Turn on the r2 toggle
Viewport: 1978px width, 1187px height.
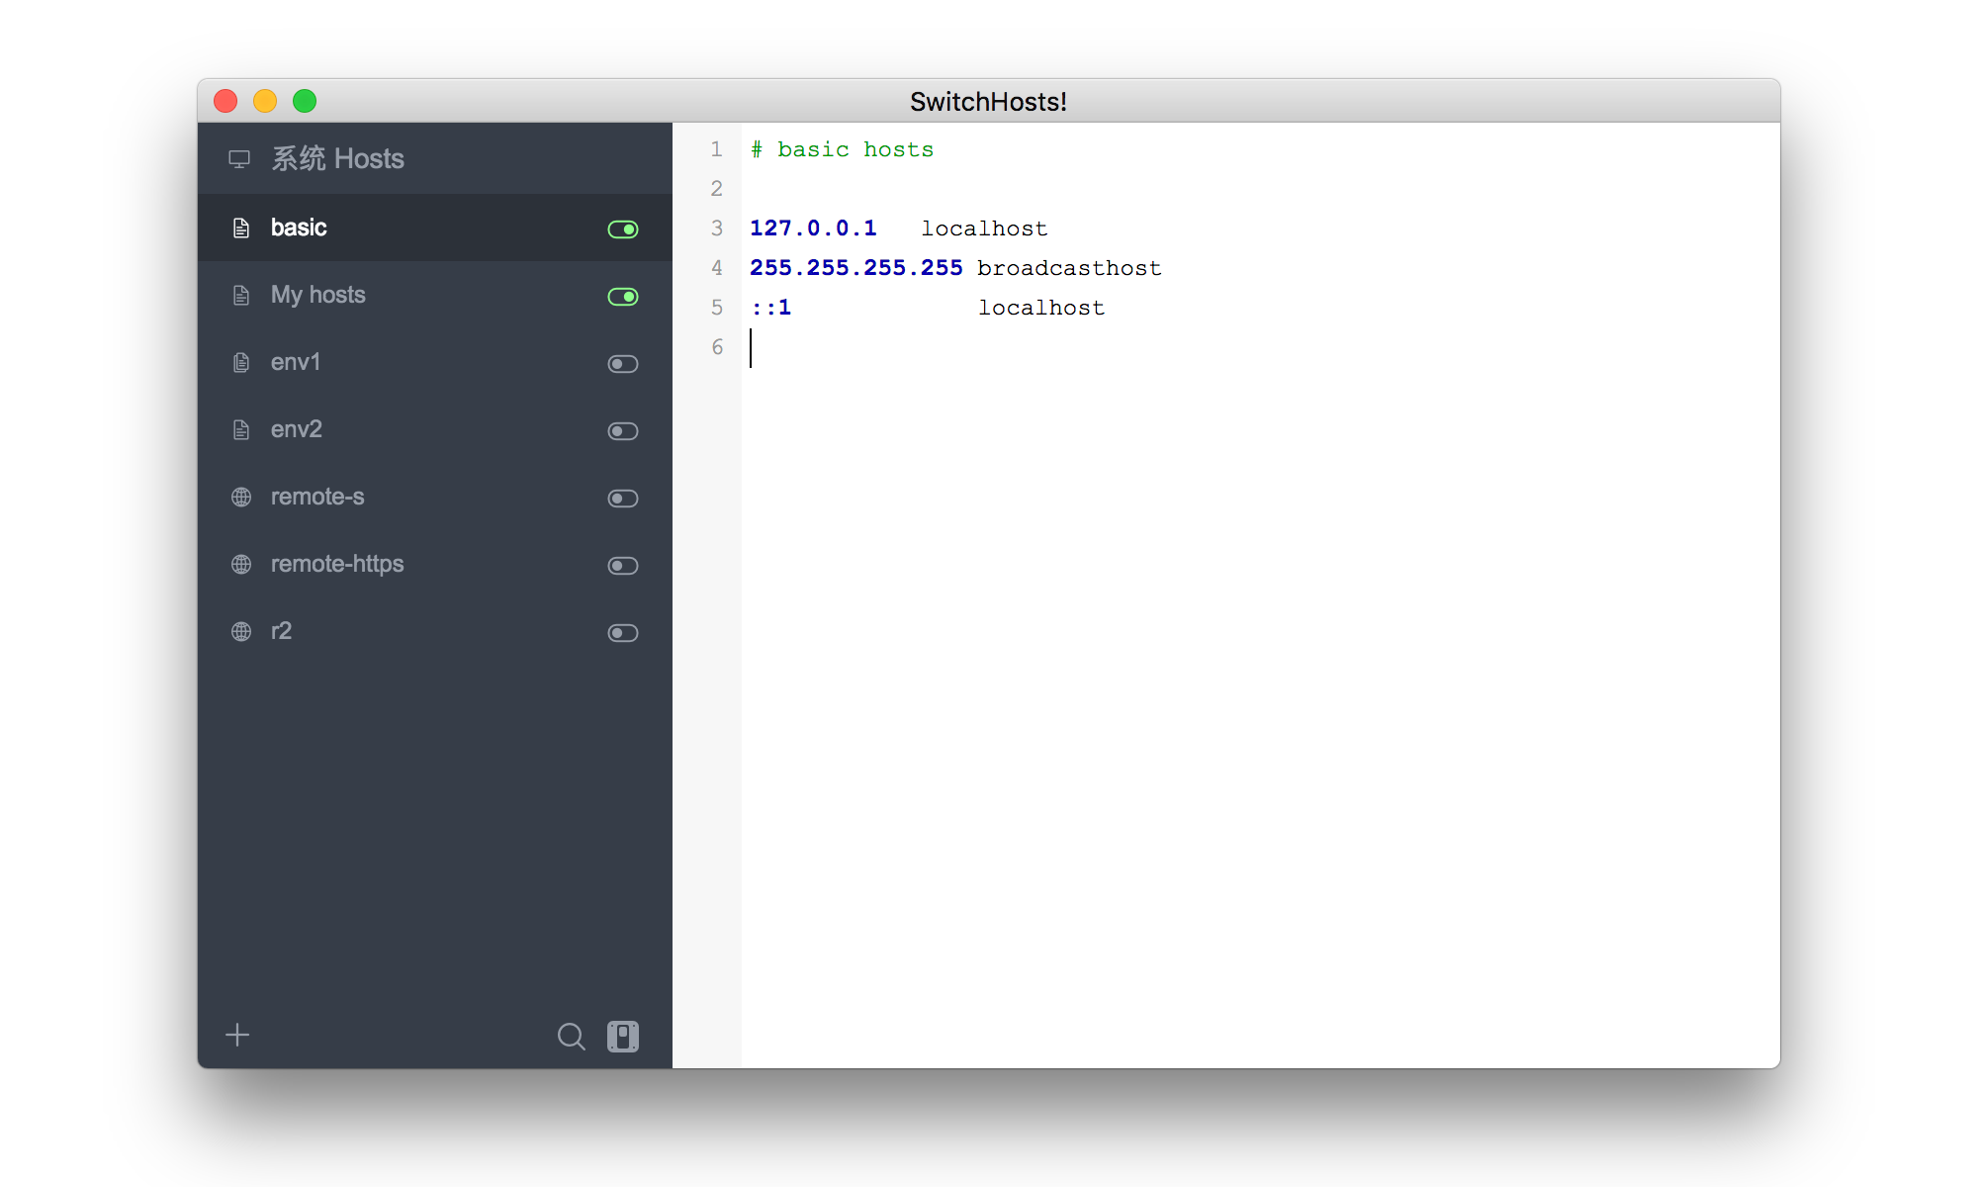click(623, 633)
